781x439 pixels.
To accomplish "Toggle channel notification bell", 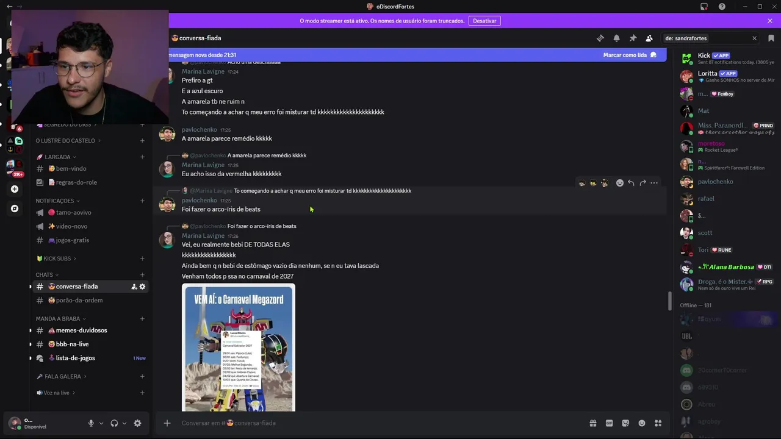I will (x=616, y=38).
